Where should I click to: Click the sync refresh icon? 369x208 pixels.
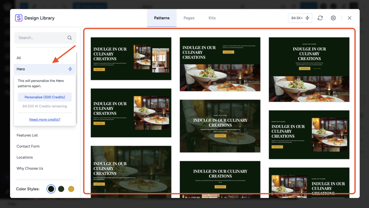click(x=320, y=18)
